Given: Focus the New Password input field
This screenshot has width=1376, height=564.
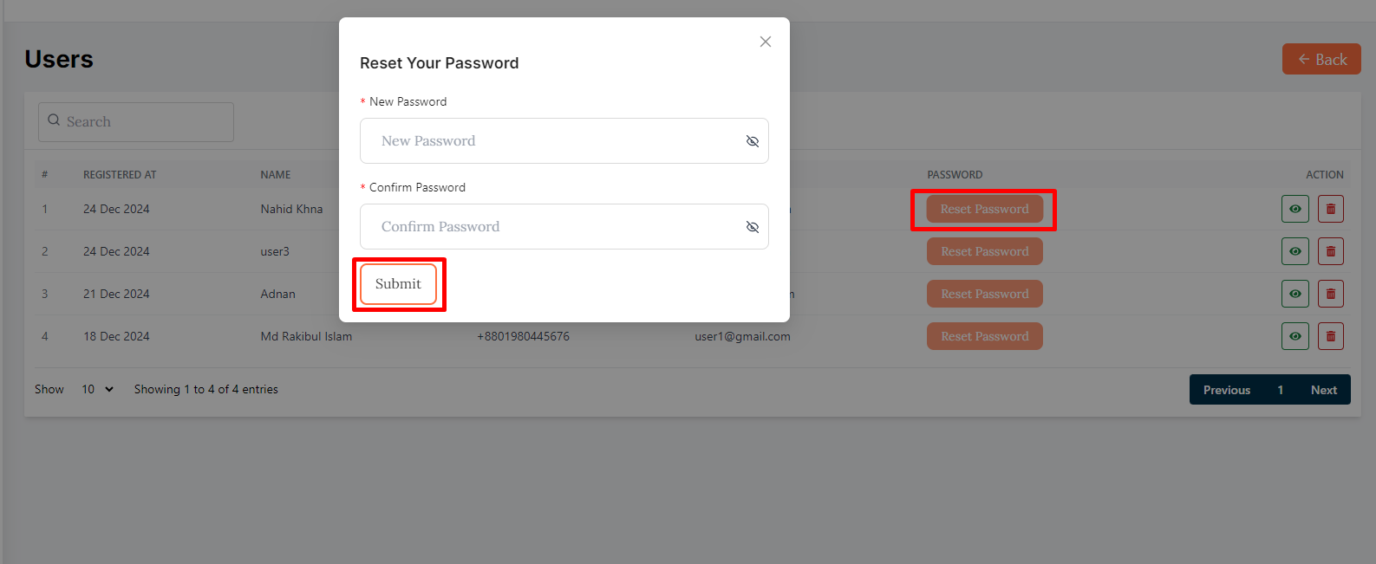Looking at the screenshot, I should (555, 141).
